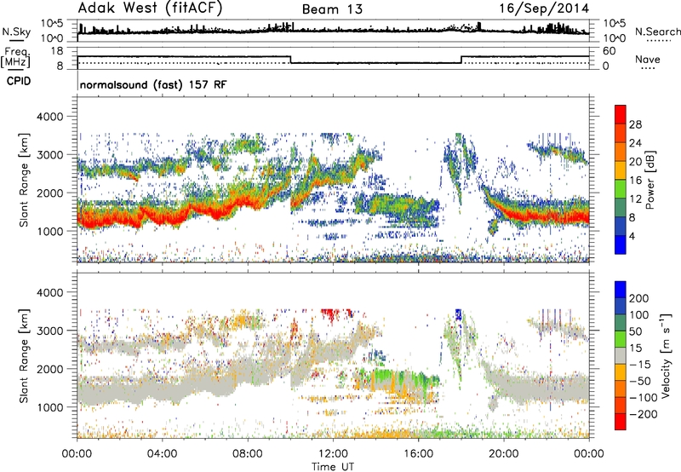Click '4000' tick in the power panel
Screen dimensions: 681x472
[x=49, y=117]
